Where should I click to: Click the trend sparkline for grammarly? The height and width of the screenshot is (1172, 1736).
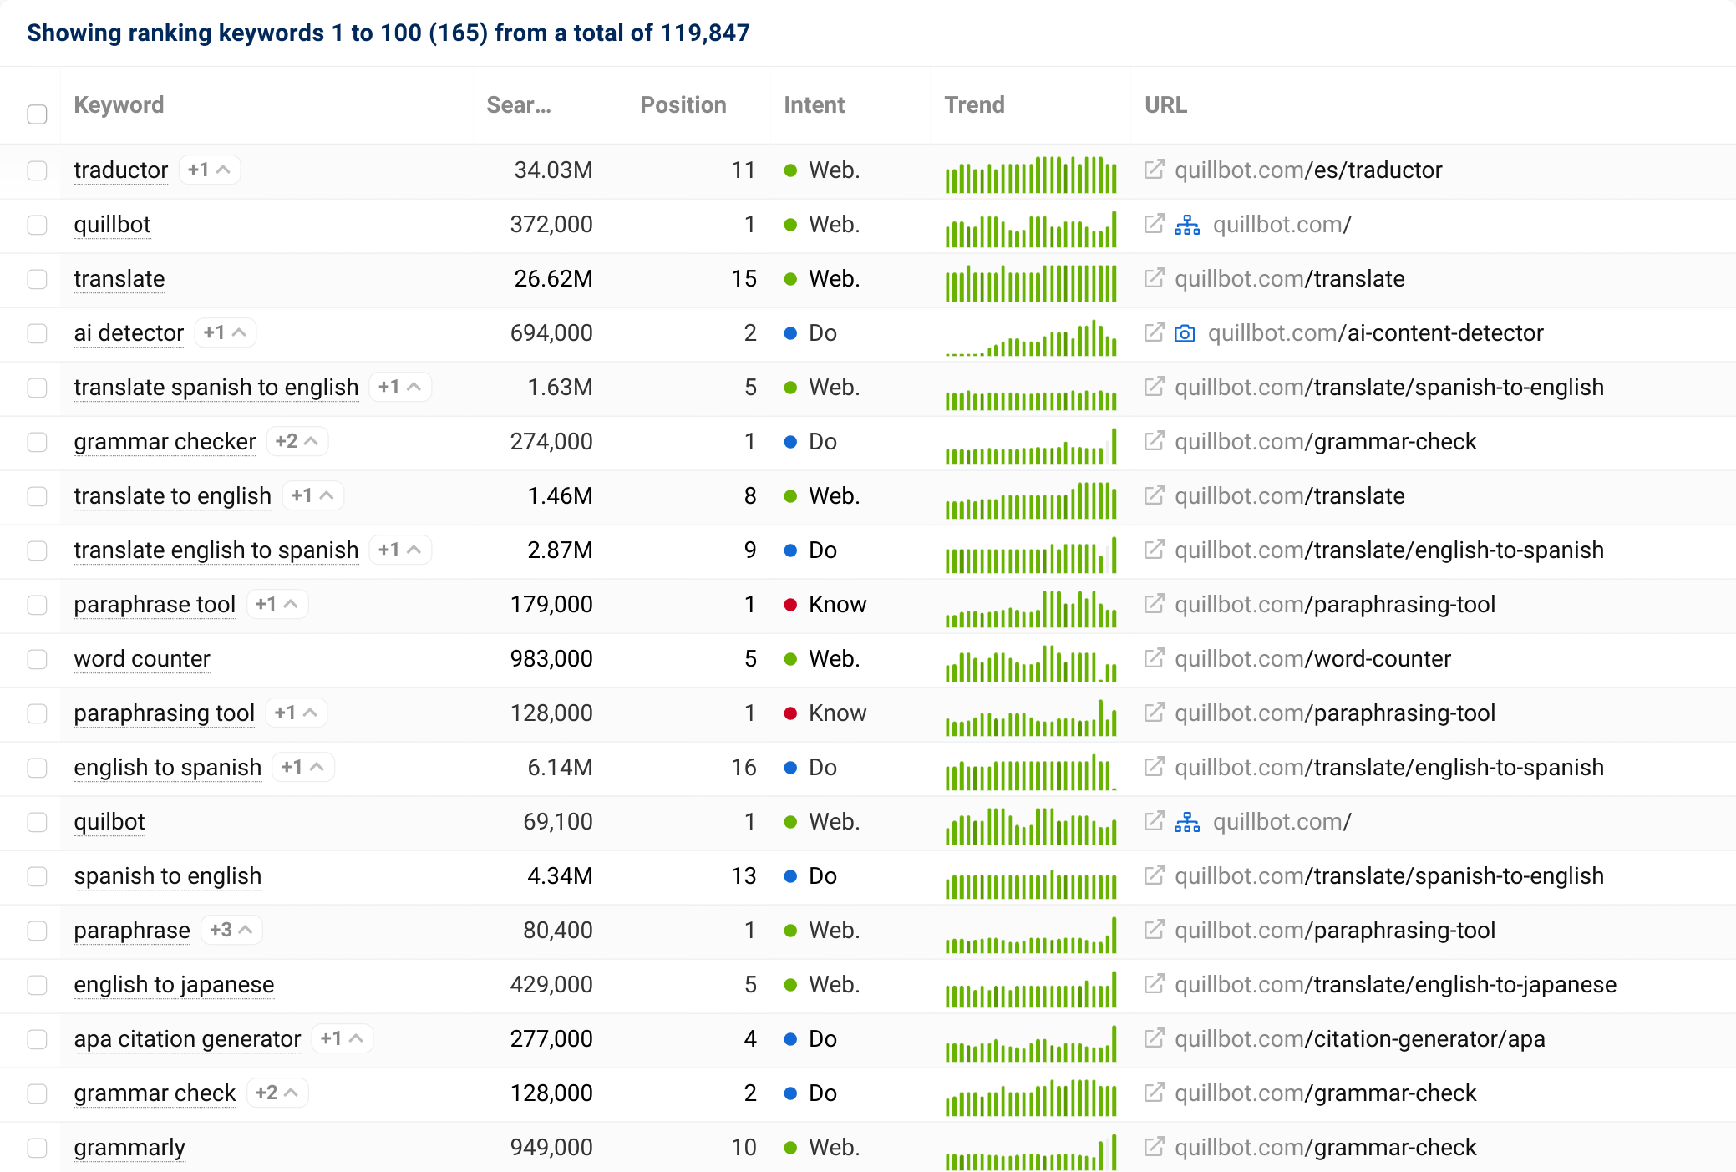click(x=1031, y=1152)
